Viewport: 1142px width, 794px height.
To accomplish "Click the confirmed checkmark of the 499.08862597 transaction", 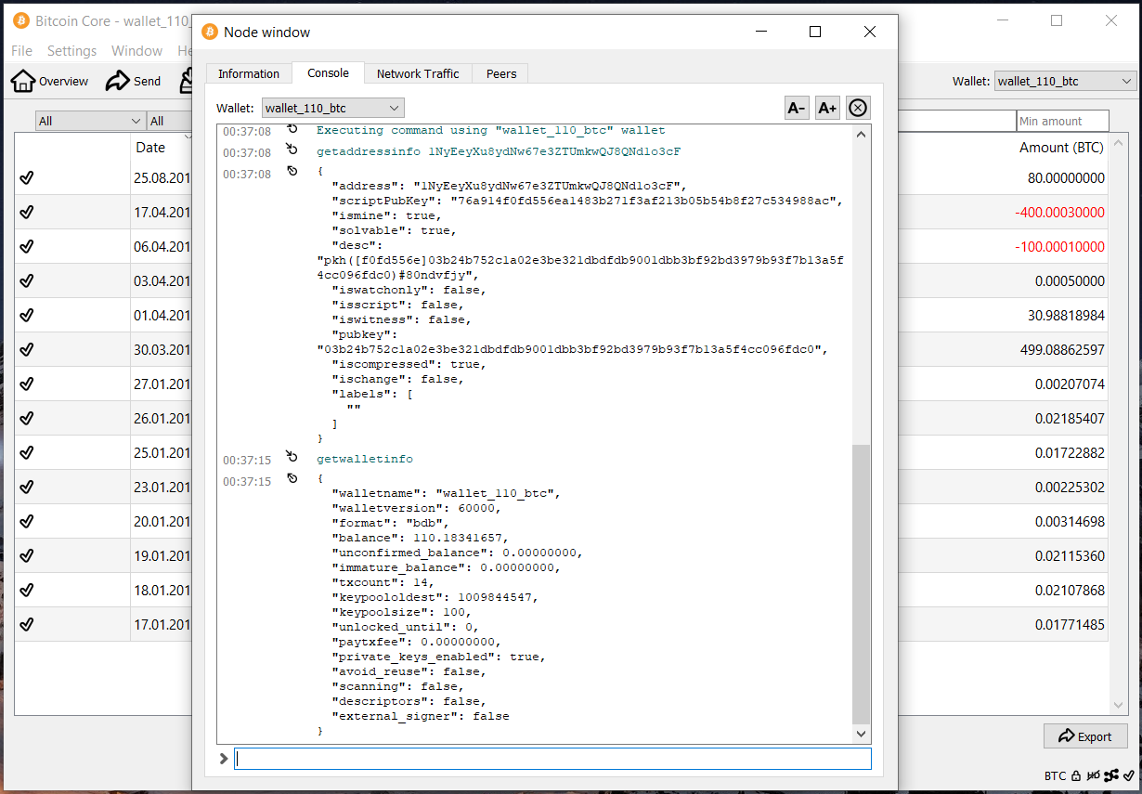I will pyautogui.click(x=26, y=350).
